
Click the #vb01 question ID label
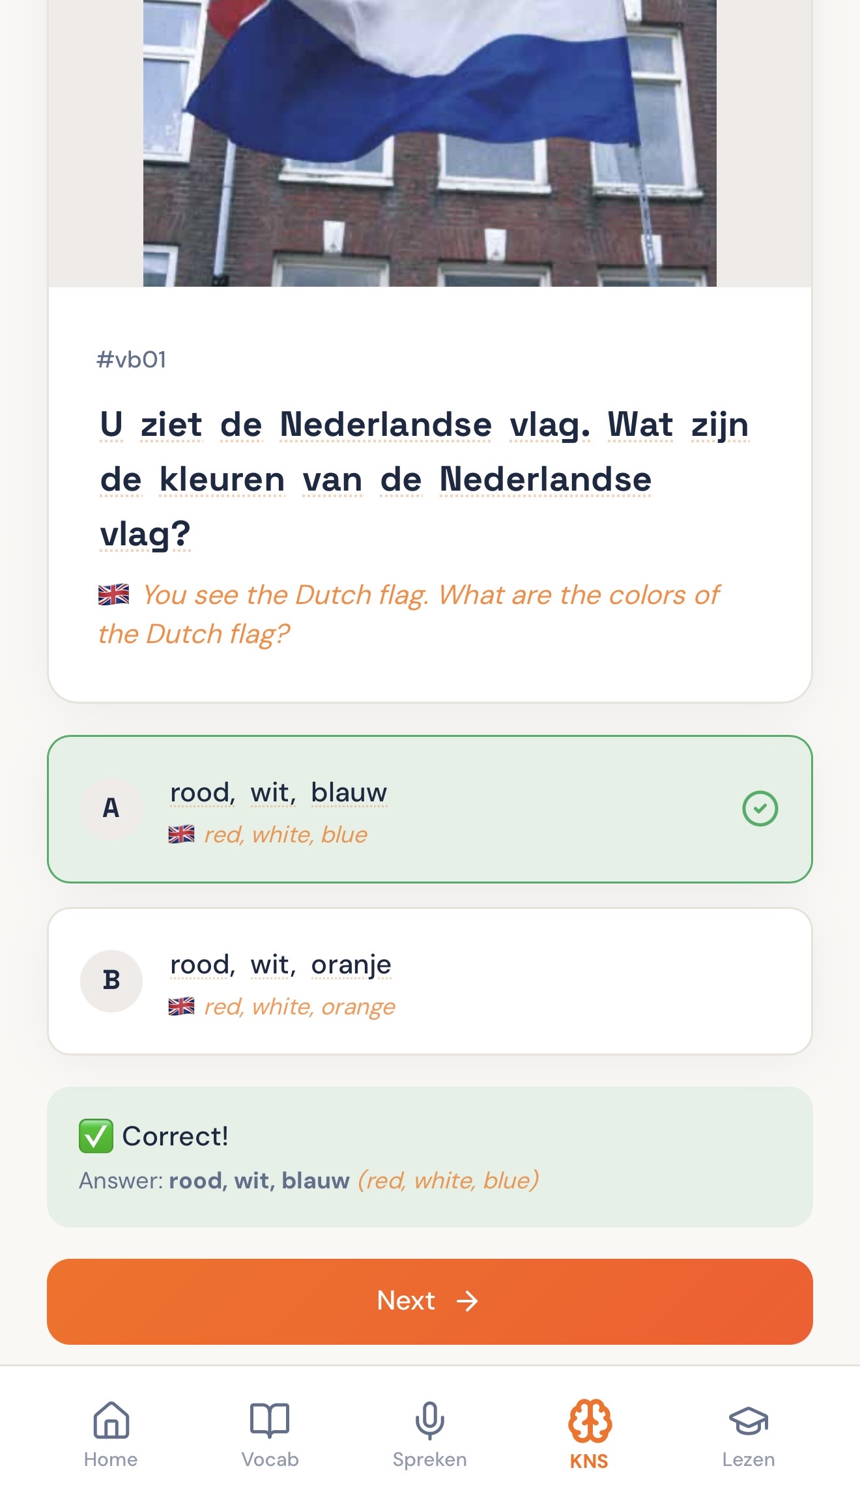pos(132,360)
